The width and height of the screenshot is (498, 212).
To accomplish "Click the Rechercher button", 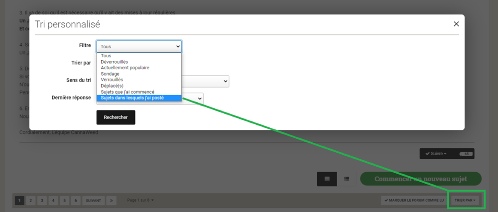I will click(116, 117).
